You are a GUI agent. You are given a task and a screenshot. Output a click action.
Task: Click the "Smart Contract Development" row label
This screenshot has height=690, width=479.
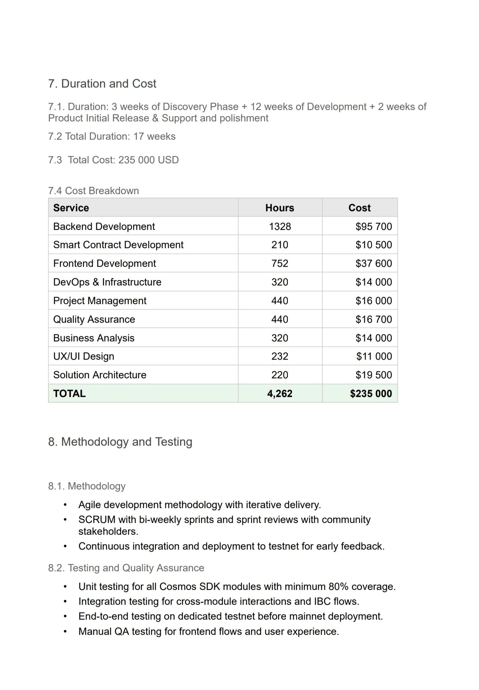[x=118, y=245]
